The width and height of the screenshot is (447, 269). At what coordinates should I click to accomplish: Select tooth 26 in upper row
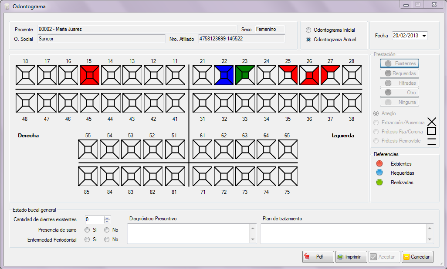(309, 75)
